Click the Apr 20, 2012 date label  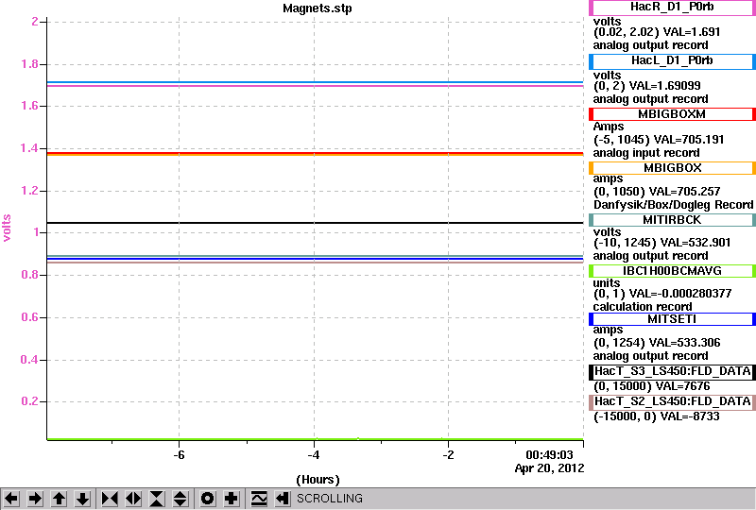(x=549, y=468)
